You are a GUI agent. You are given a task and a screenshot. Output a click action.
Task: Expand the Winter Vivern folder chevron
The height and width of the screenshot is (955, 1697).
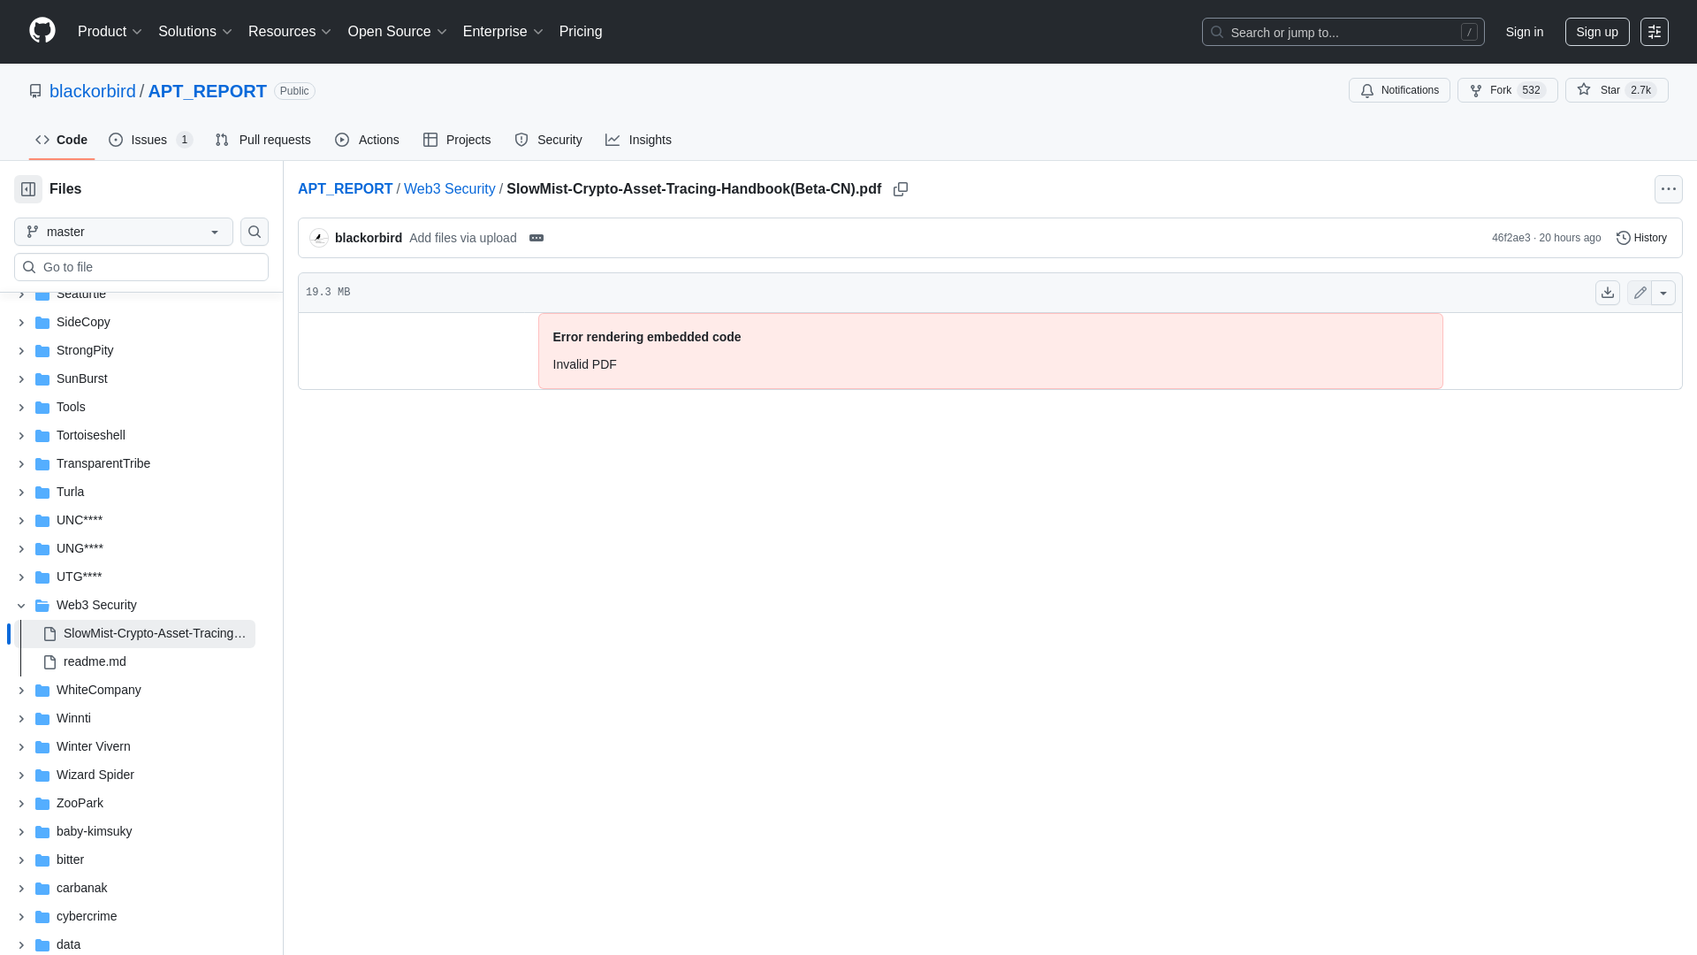coord(21,747)
